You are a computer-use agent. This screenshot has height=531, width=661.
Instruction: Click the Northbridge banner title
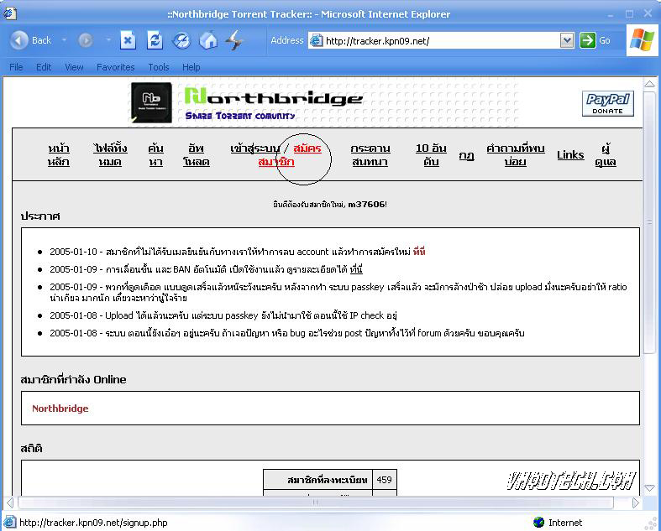(x=274, y=96)
